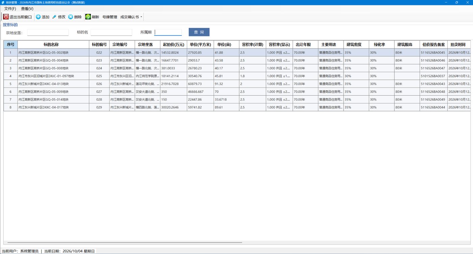473x254 pixels.
Task: Open the 查看(V) menu
Action: tap(27, 8)
